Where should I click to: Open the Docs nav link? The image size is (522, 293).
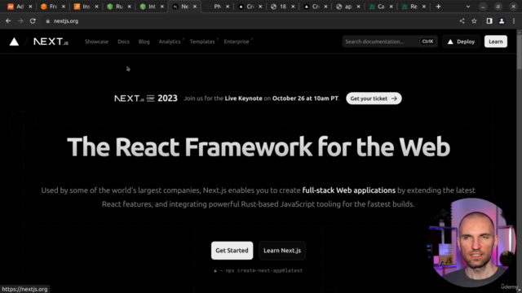tap(123, 42)
